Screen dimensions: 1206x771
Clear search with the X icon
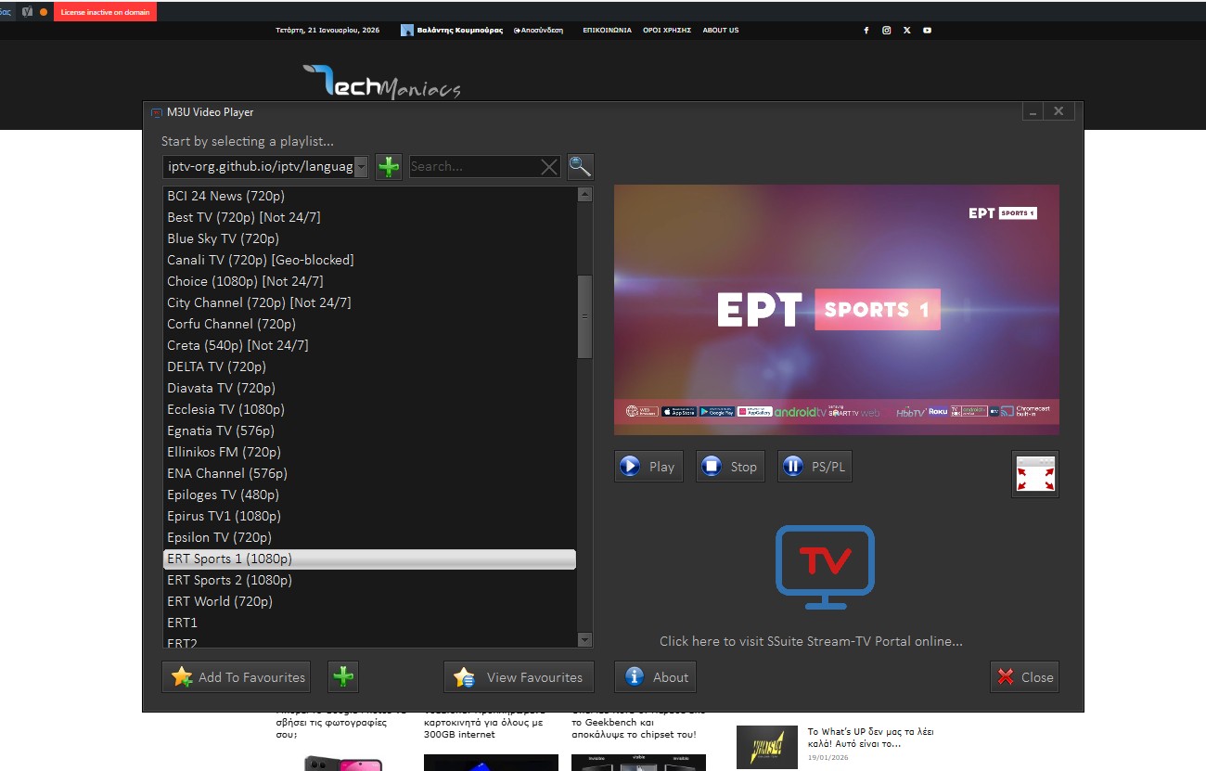549,167
